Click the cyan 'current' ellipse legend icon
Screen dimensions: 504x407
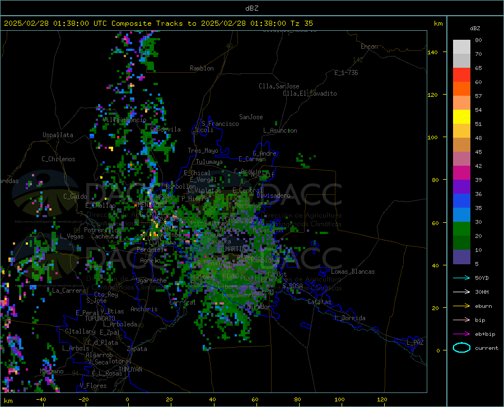tap(461, 348)
